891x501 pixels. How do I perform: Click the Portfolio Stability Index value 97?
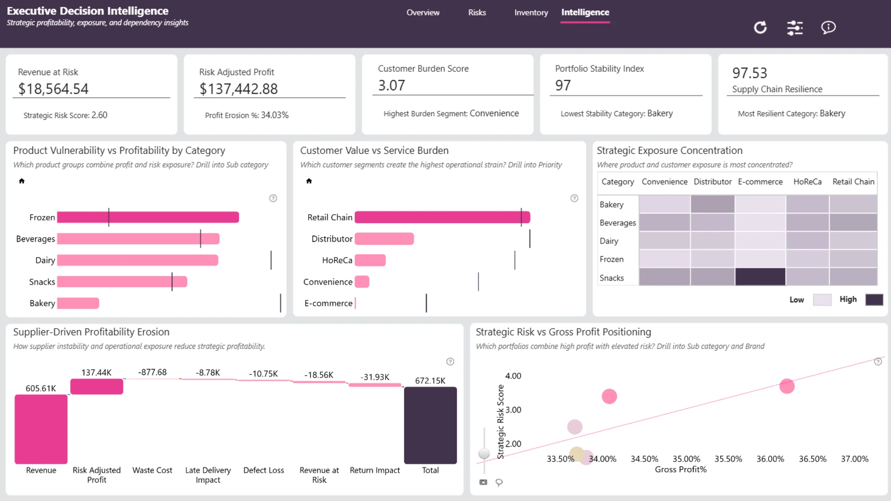tap(563, 85)
